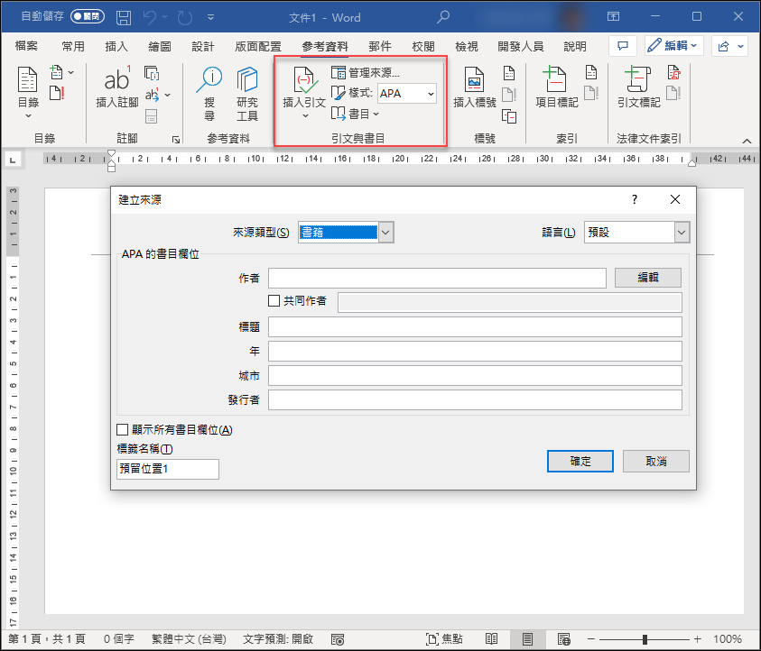Open the 開發人員 developer tab

[x=520, y=46]
